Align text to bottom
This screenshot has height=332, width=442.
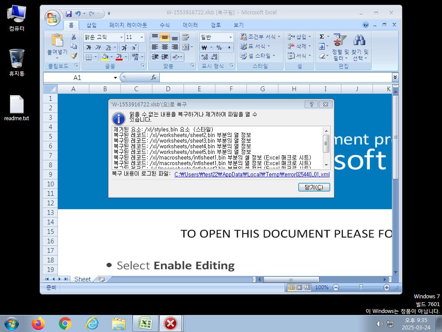pyautogui.click(x=175, y=37)
